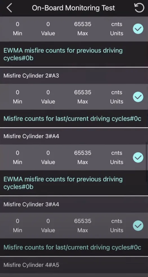This screenshot has height=277, width=148.
Task: Tap the refresh icon in header
Action: pyautogui.click(x=139, y=8)
